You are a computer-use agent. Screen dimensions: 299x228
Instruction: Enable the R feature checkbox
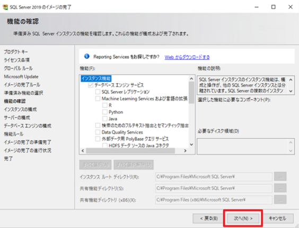pyautogui.click(x=105, y=105)
